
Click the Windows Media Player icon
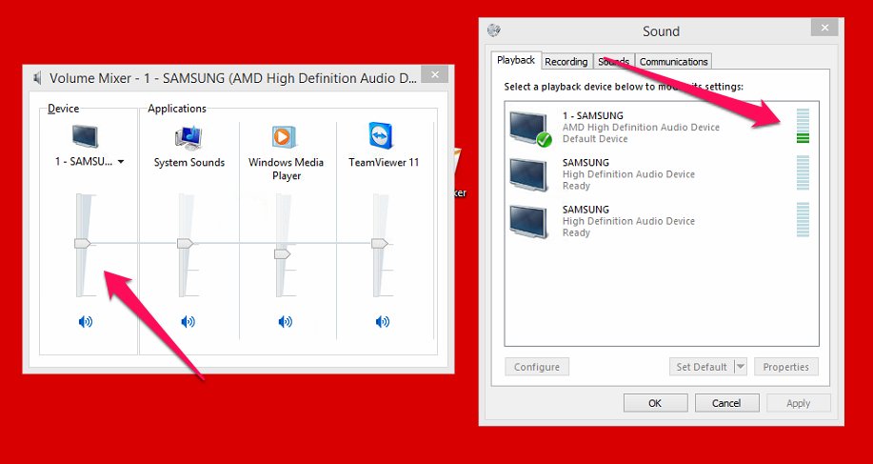click(285, 137)
